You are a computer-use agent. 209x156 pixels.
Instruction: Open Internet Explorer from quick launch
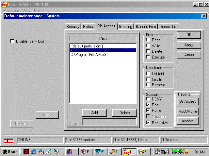34,151
